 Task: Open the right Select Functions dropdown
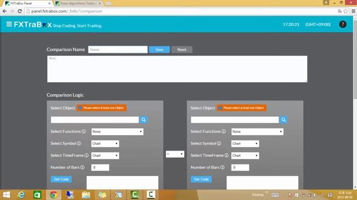pos(257,132)
